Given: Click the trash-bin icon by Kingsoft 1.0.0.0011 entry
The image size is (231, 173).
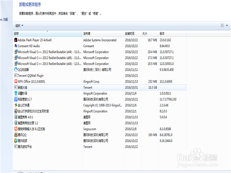Looking at the screenshot, I should (x=16, y=93).
